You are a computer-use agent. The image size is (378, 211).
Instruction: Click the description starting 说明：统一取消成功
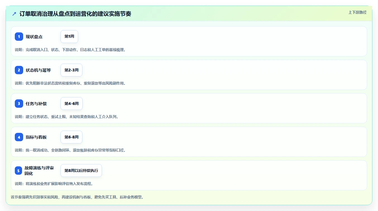70,150
